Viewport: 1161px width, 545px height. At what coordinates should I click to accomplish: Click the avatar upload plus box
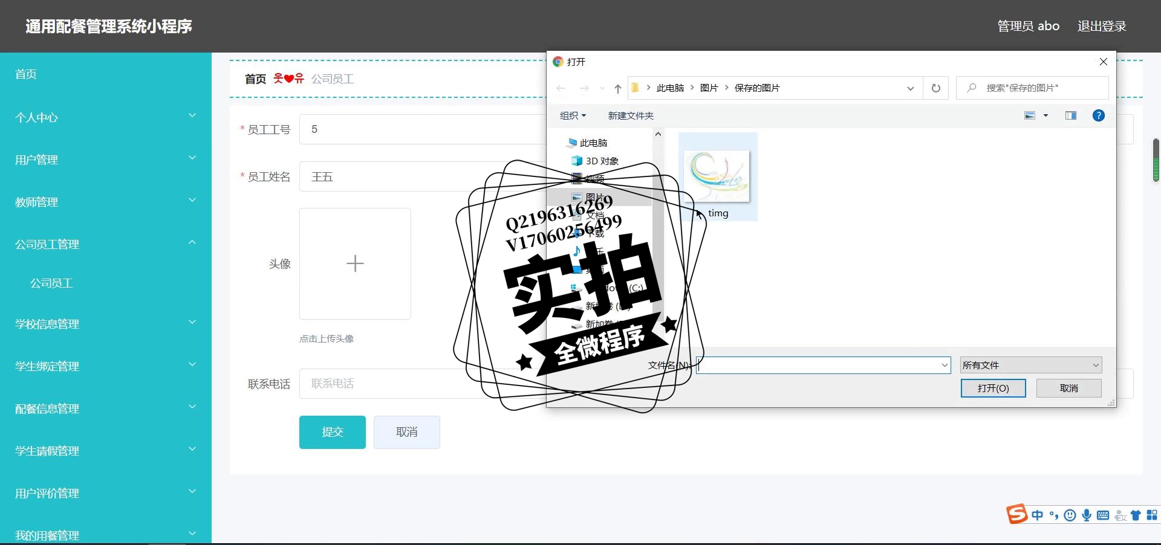(x=355, y=263)
